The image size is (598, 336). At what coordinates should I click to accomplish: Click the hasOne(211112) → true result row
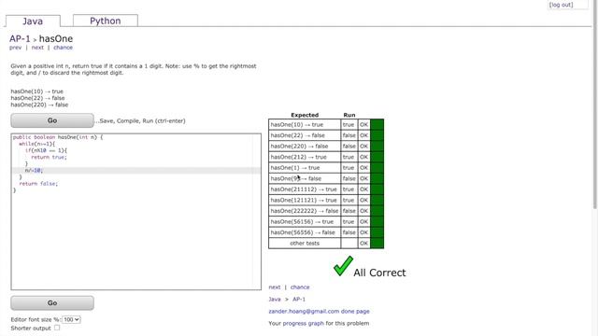tap(326, 189)
